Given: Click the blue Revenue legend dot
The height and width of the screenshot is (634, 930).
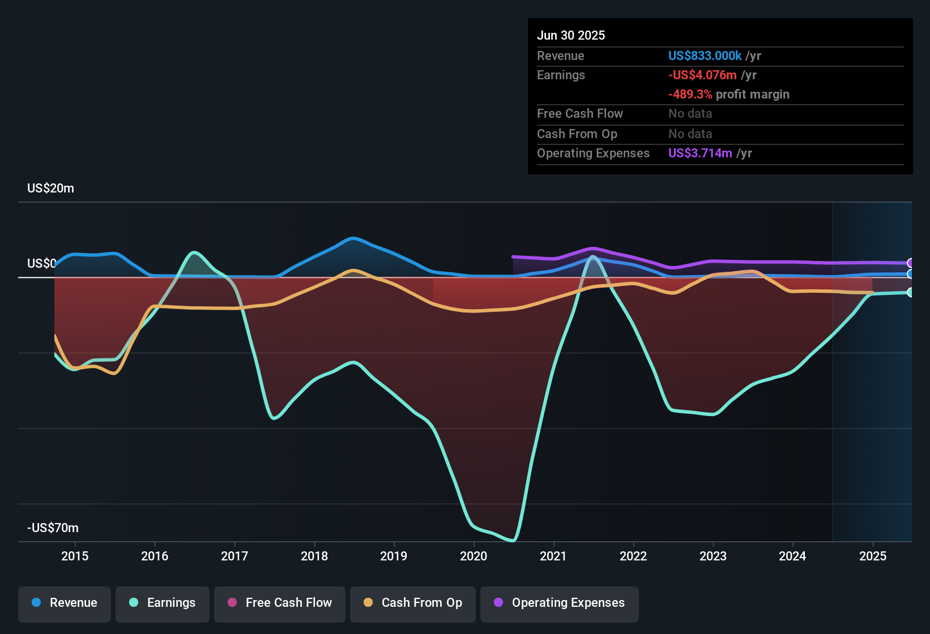Looking at the screenshot, I should click(x=36, y=603).
